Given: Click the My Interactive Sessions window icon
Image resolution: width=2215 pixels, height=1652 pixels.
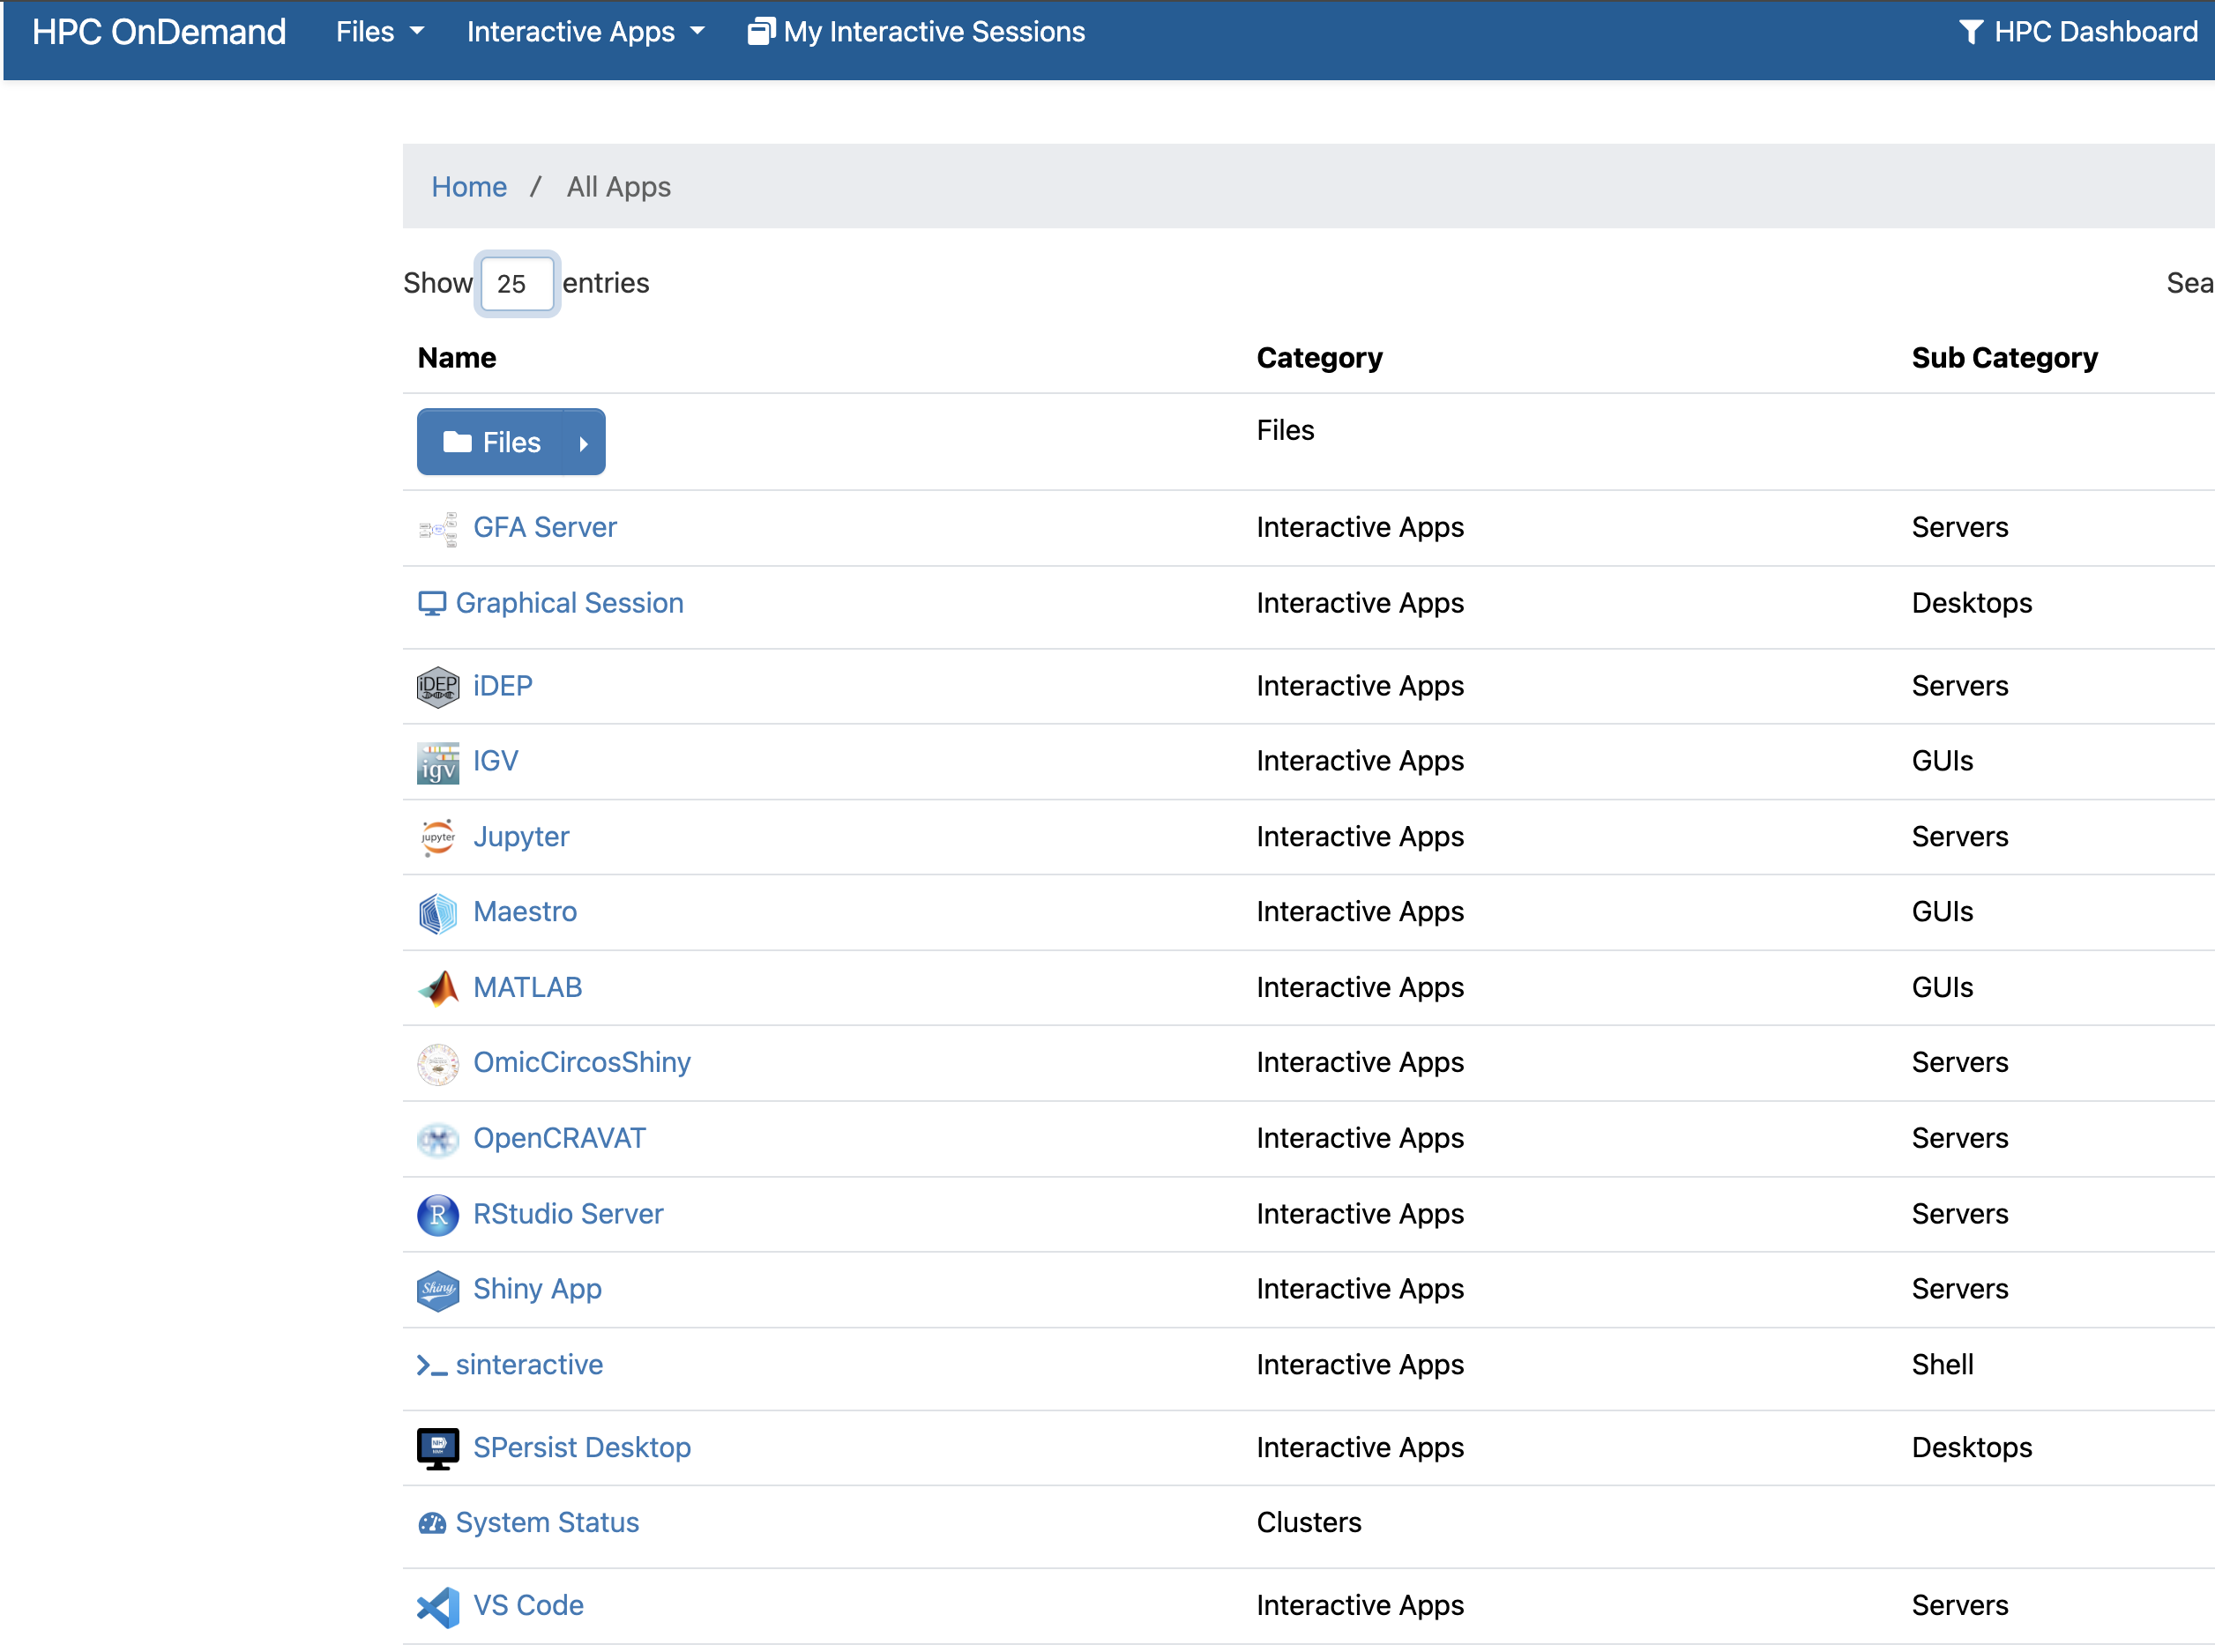Looking at the screenshot, I should point(761,32).
